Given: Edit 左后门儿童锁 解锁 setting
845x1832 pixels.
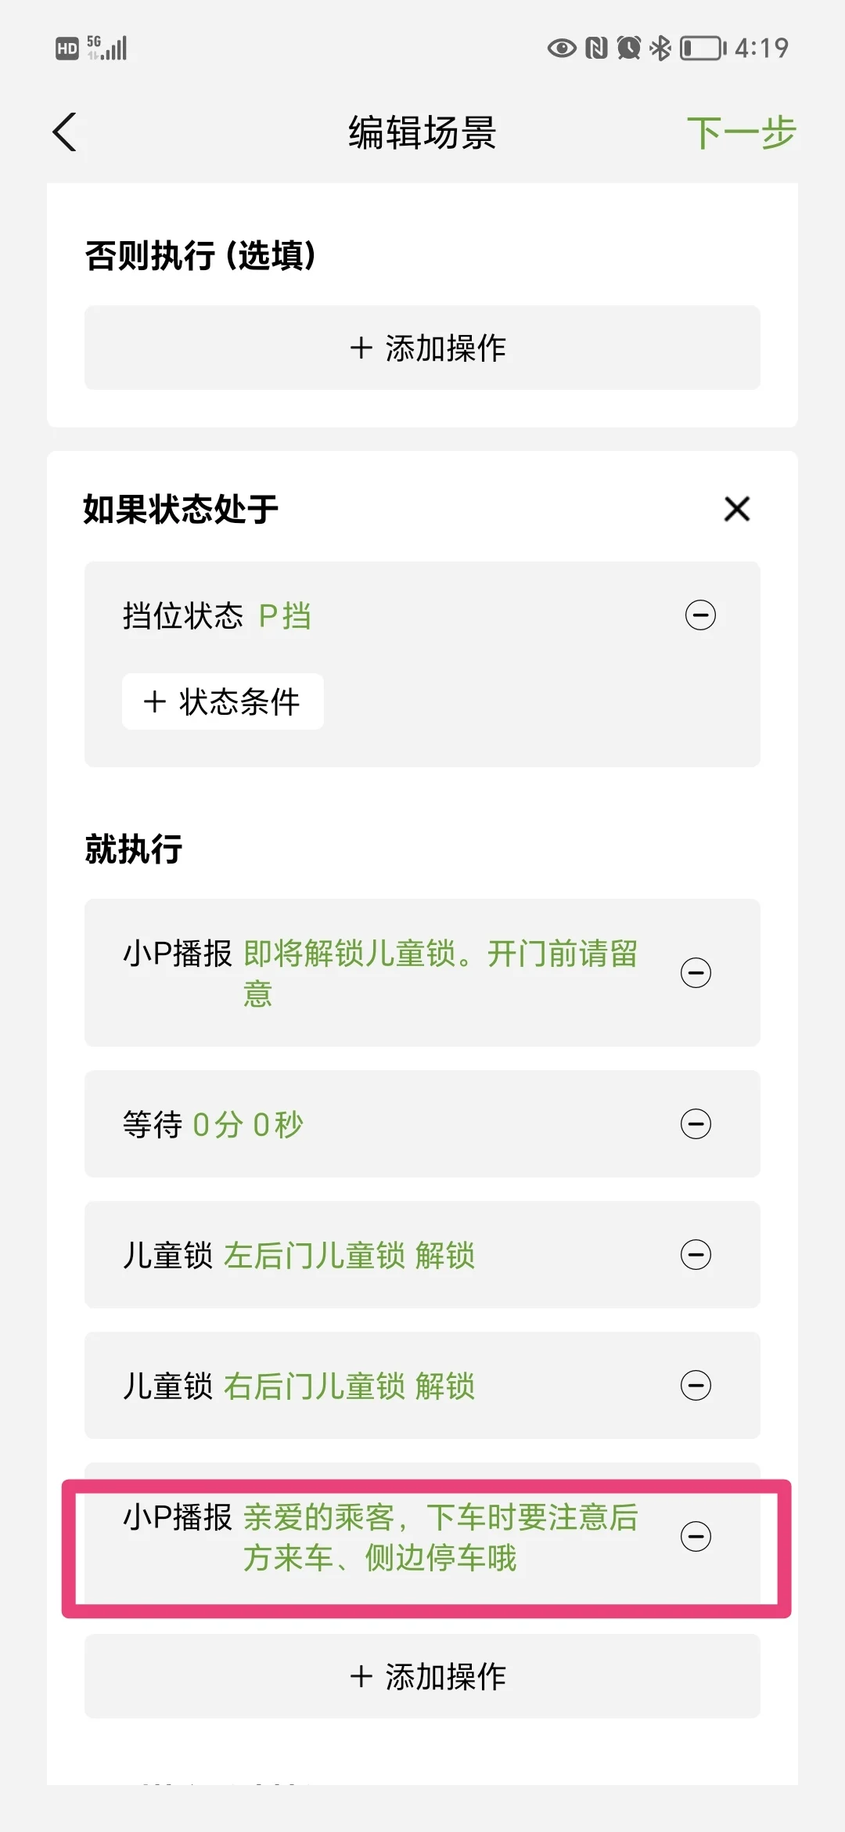Looking at the screenshot, I should [350, 1256].
